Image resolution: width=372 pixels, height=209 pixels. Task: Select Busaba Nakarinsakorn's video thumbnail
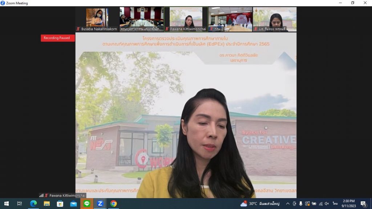pyautogui.click(x=97, y=19)
